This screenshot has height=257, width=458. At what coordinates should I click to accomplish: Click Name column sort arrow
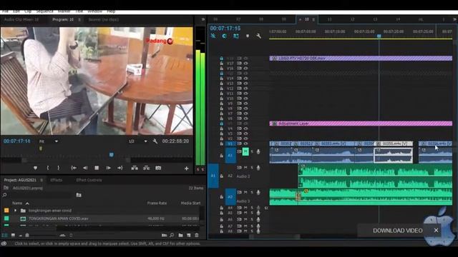(27, 203)
